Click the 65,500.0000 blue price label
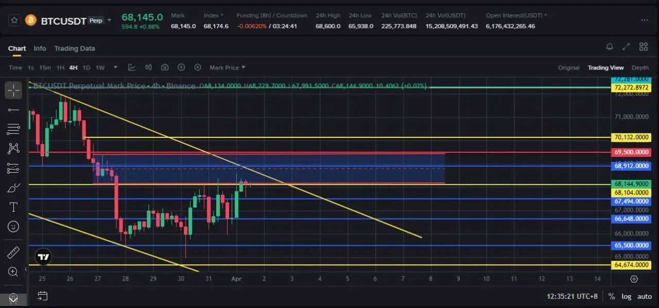 click(x=631, y=245)
